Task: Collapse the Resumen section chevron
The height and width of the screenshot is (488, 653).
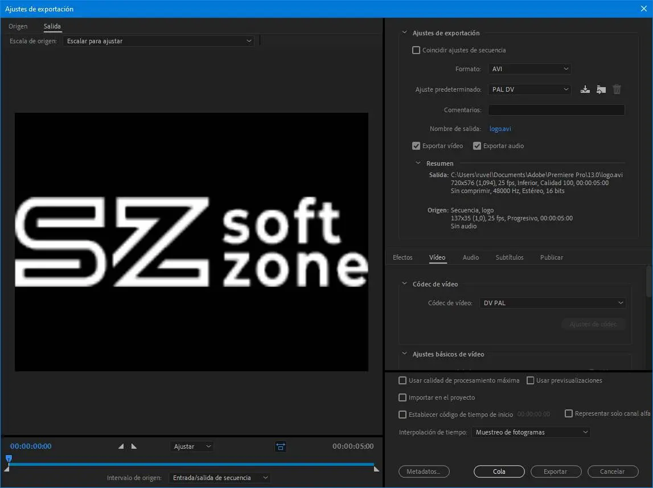Action: tap(418, 163)
